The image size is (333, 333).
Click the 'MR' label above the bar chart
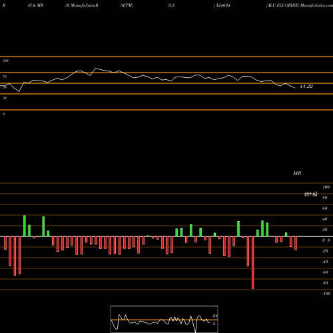click(297, 173)
